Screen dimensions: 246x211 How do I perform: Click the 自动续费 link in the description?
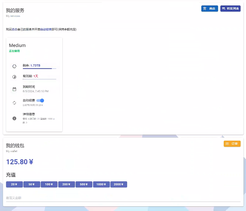46,29
